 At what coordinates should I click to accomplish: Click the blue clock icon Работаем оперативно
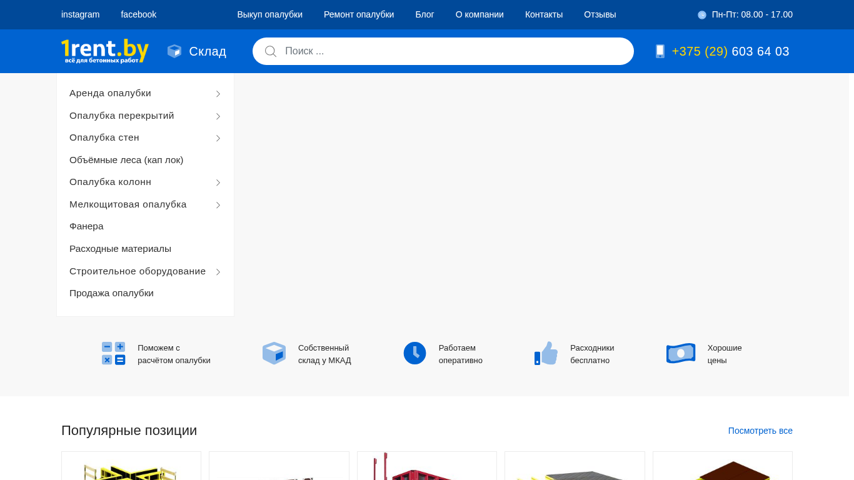(414, 353)
